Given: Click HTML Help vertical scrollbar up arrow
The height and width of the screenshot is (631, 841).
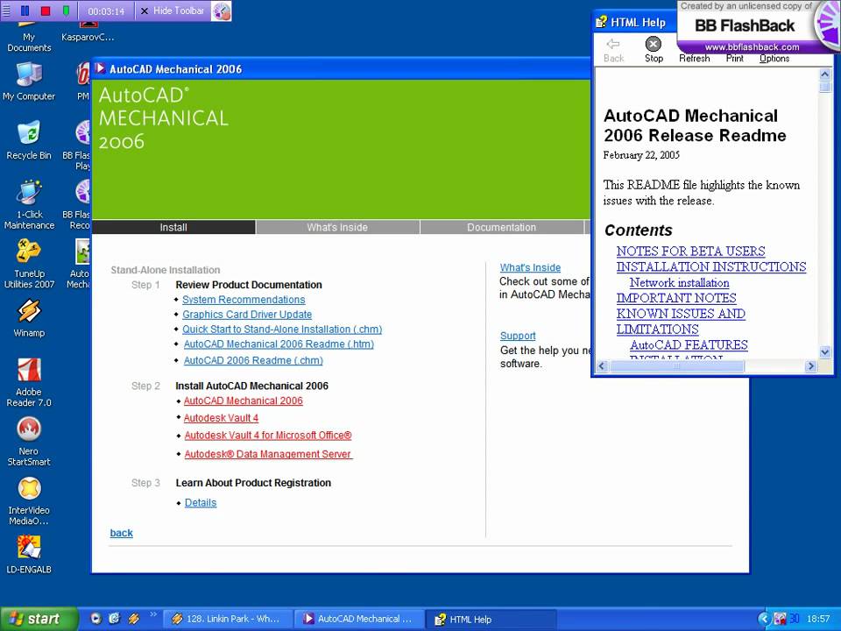Looking at the screenshot, I should pyautogui.click(x=825, y=74).
